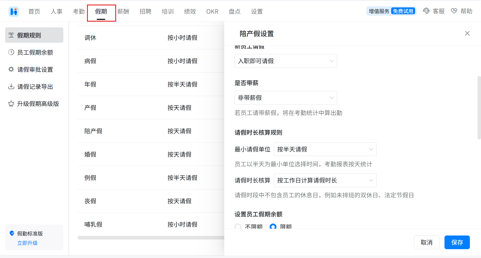This screenshot has width=481, height=258.
Task: Close the 陪产假设置 panel
Action: 467,33
